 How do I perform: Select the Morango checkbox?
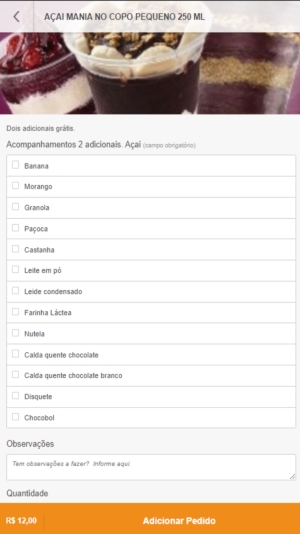point(16,186)
